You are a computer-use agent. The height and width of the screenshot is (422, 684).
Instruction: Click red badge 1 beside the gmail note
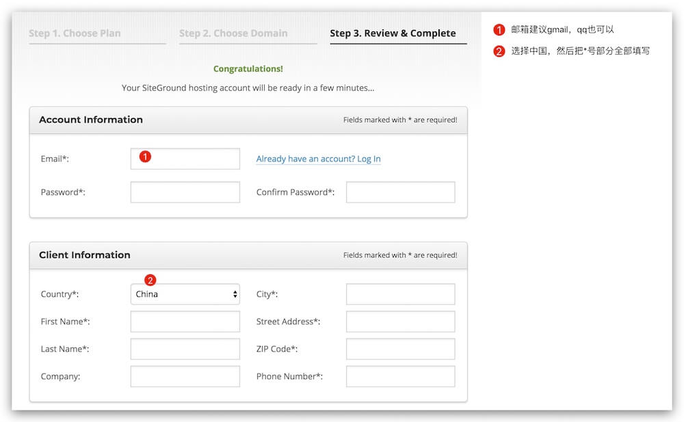tap(499, 30)
